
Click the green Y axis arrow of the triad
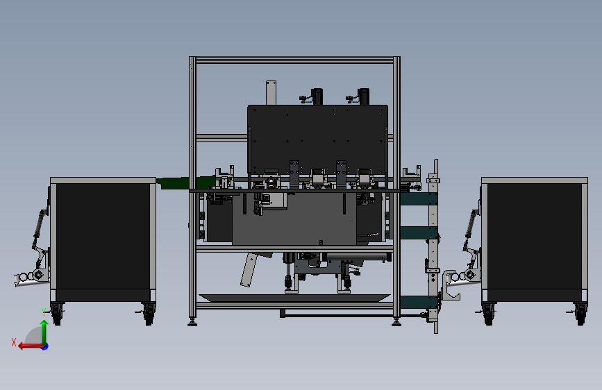click(x=44, y=332)
